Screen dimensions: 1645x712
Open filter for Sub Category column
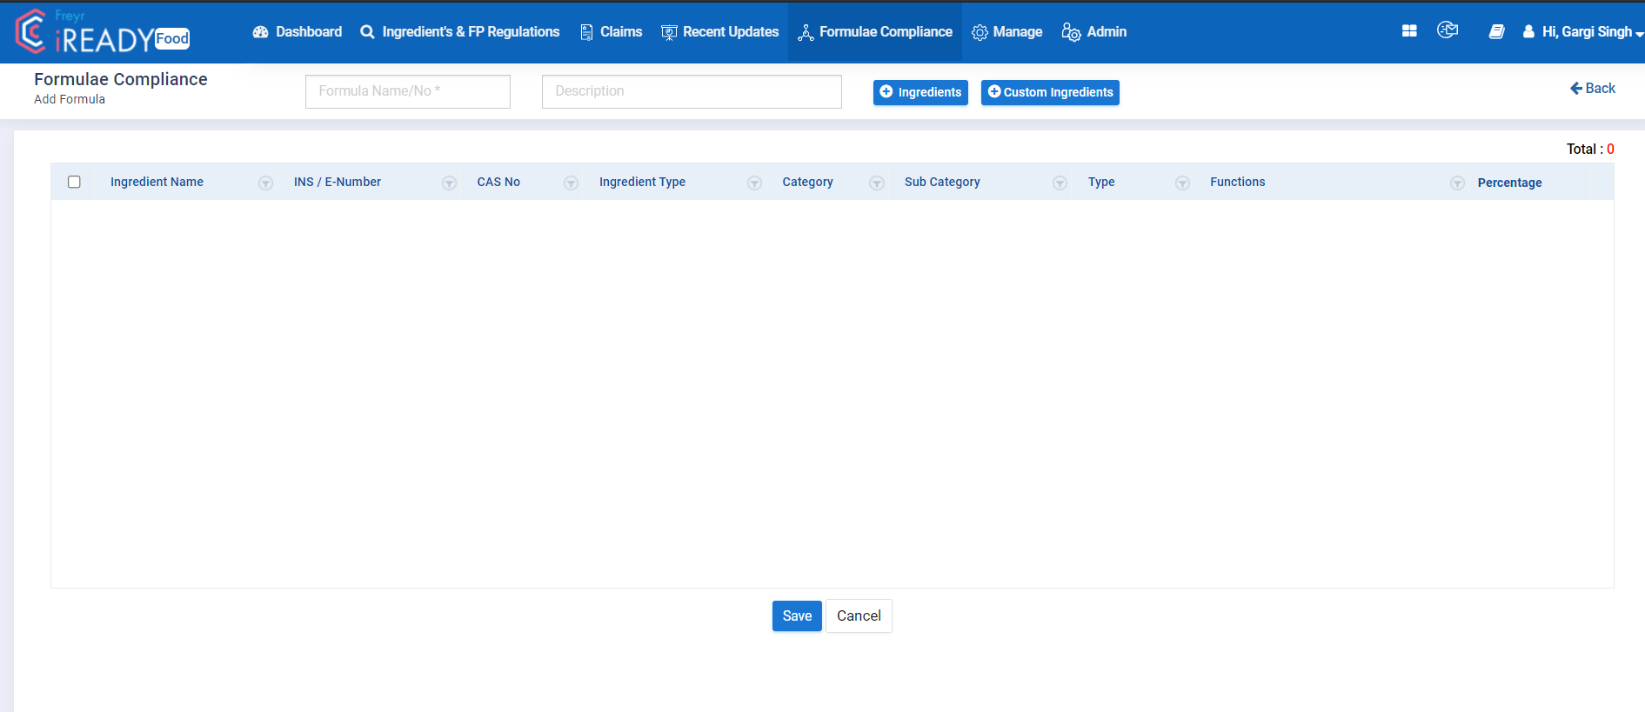(1060, 183)
